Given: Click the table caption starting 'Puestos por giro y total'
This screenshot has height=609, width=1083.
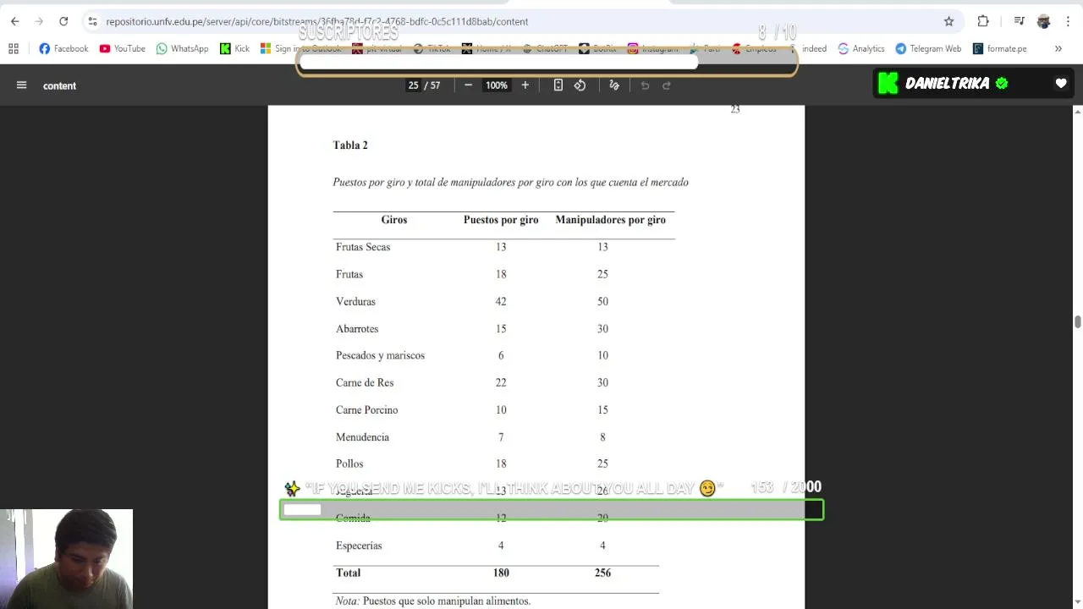Looking at the screenshot, I should coord(510,182).
